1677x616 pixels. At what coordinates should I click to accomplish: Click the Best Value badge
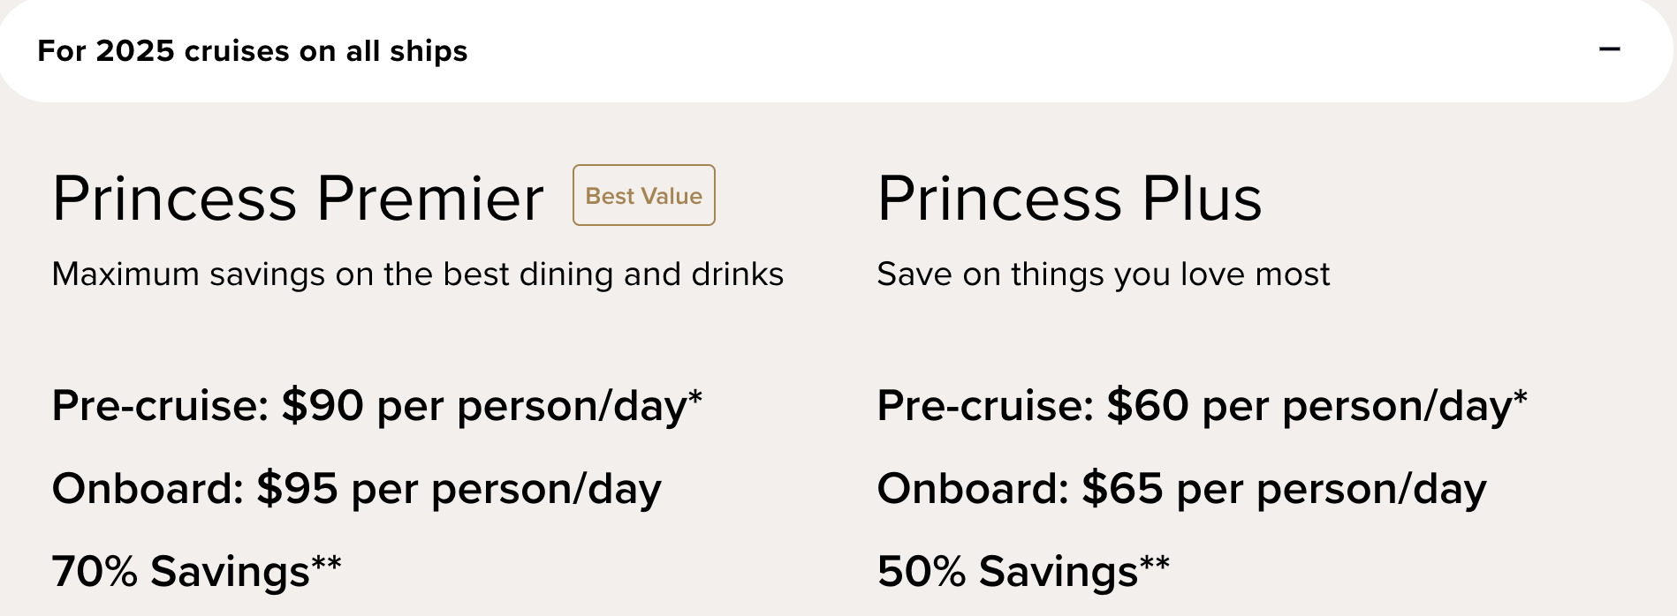pos(643,195)
